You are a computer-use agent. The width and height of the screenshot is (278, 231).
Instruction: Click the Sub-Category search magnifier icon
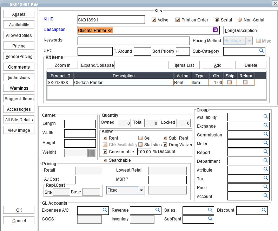click(261, 51)
